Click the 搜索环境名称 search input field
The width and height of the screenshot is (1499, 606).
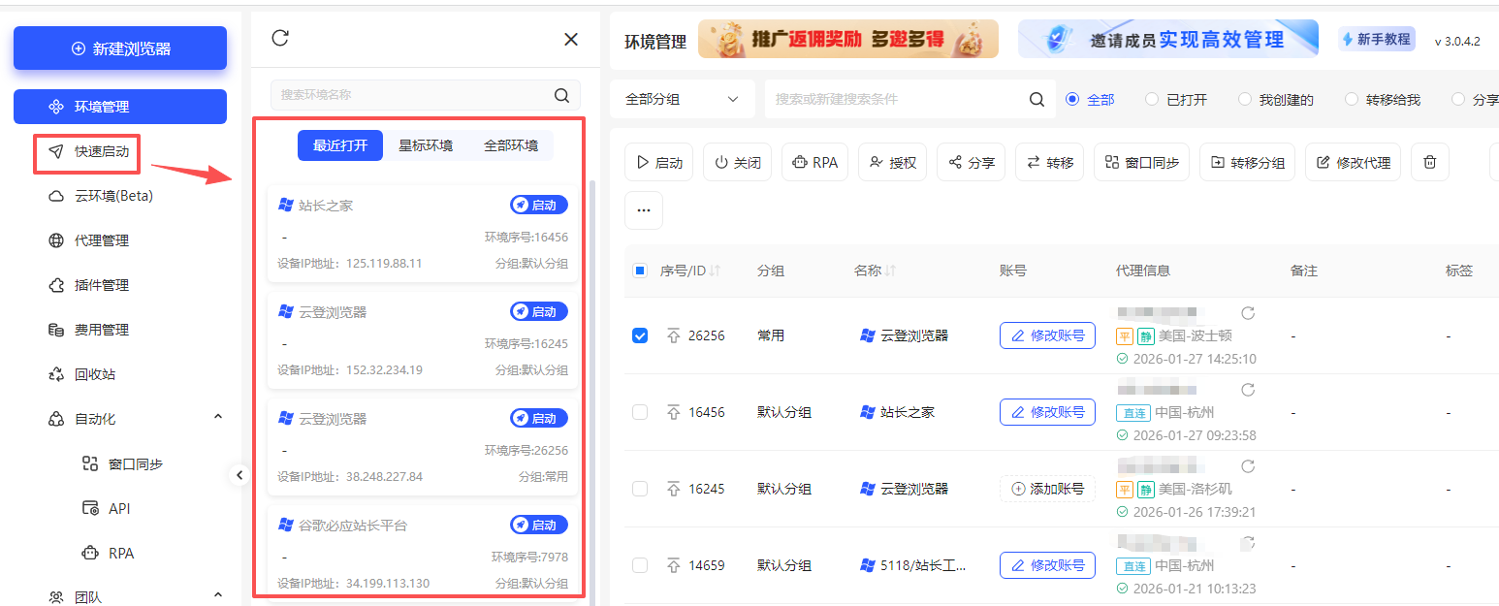417,95
